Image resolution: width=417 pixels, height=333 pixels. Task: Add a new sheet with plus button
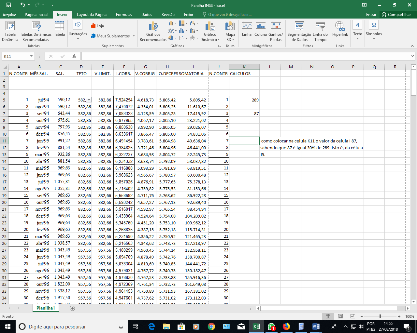point(72,308)
